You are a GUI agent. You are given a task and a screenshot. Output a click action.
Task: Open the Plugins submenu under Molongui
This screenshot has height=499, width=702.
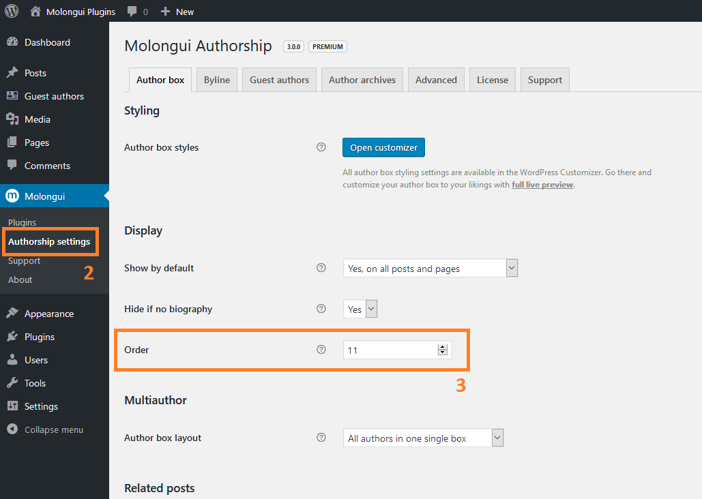point(22,222)
